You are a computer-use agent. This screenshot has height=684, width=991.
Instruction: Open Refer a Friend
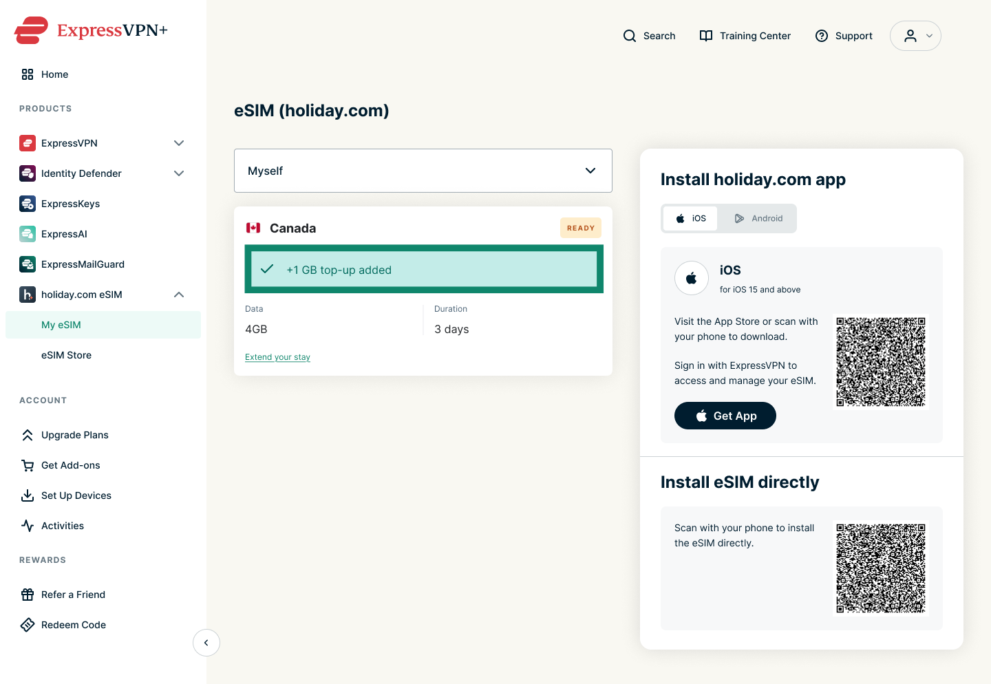[x=103, y=595]
